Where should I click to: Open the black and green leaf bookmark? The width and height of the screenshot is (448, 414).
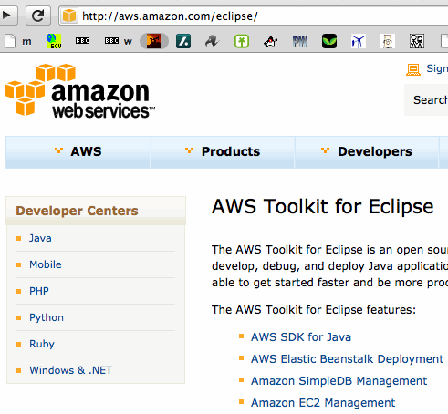[329, 41]
